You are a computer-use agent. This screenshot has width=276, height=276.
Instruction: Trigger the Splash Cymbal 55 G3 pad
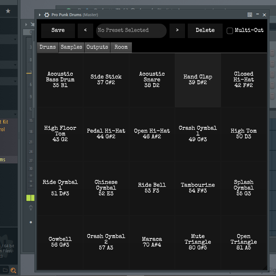244,188
